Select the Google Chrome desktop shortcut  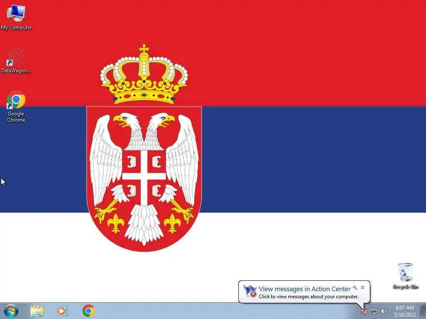[x=16, y=107]
